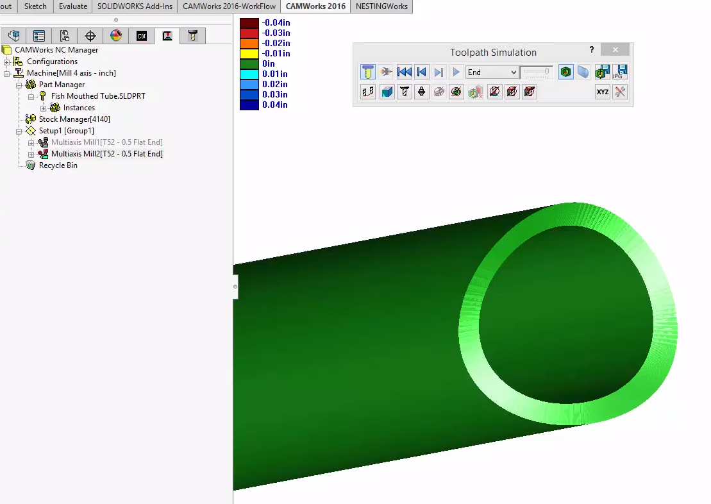Rewind simulation to the start
The width and height of the screenshot is (711, 504).
[405, 72]
